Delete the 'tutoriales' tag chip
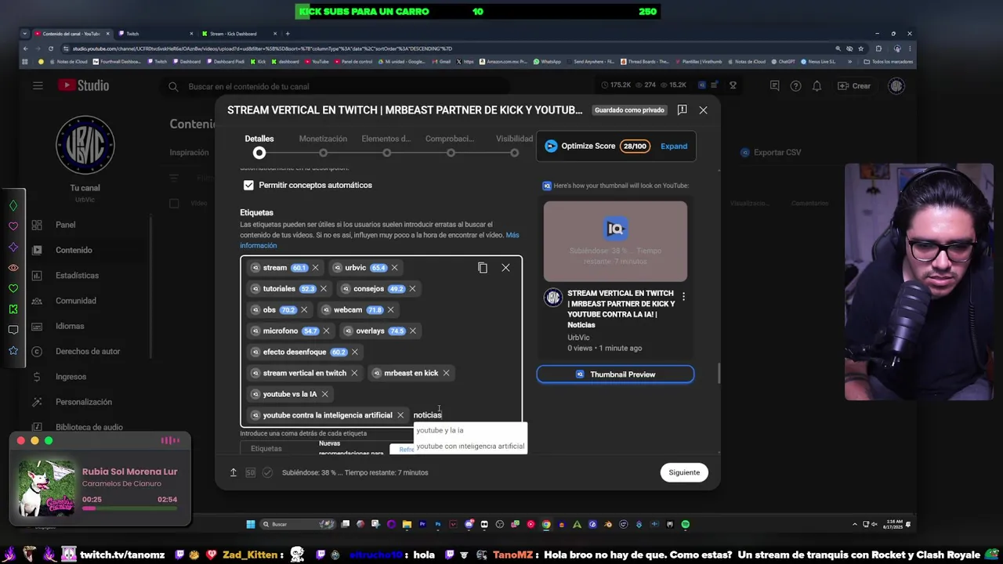 [324, 289]
